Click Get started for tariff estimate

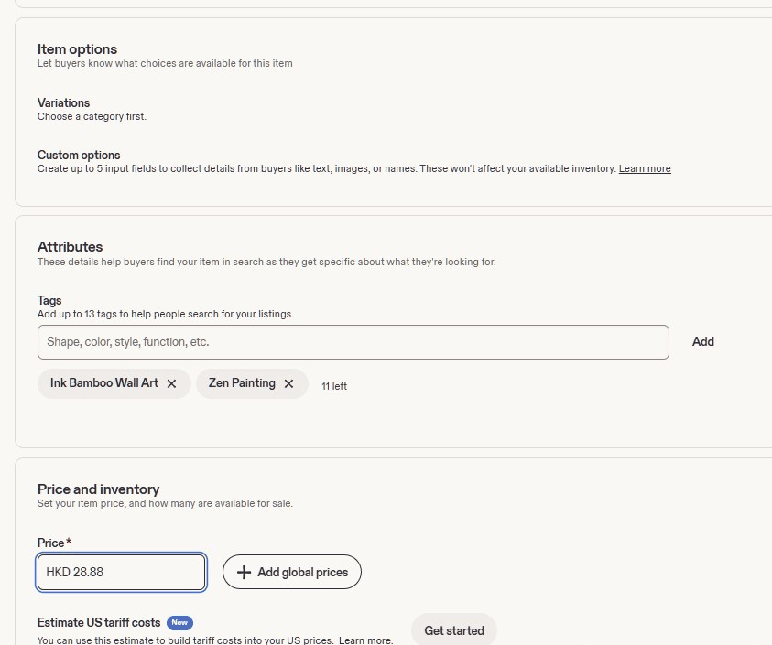(x=454, y=630)
